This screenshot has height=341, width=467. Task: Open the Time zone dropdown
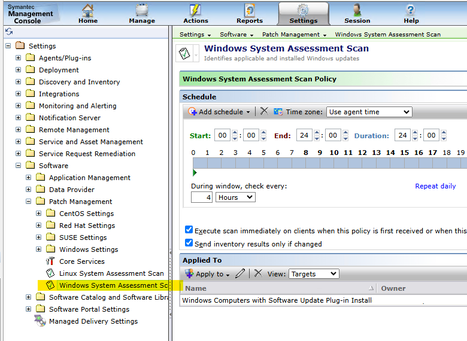(369, 112)
